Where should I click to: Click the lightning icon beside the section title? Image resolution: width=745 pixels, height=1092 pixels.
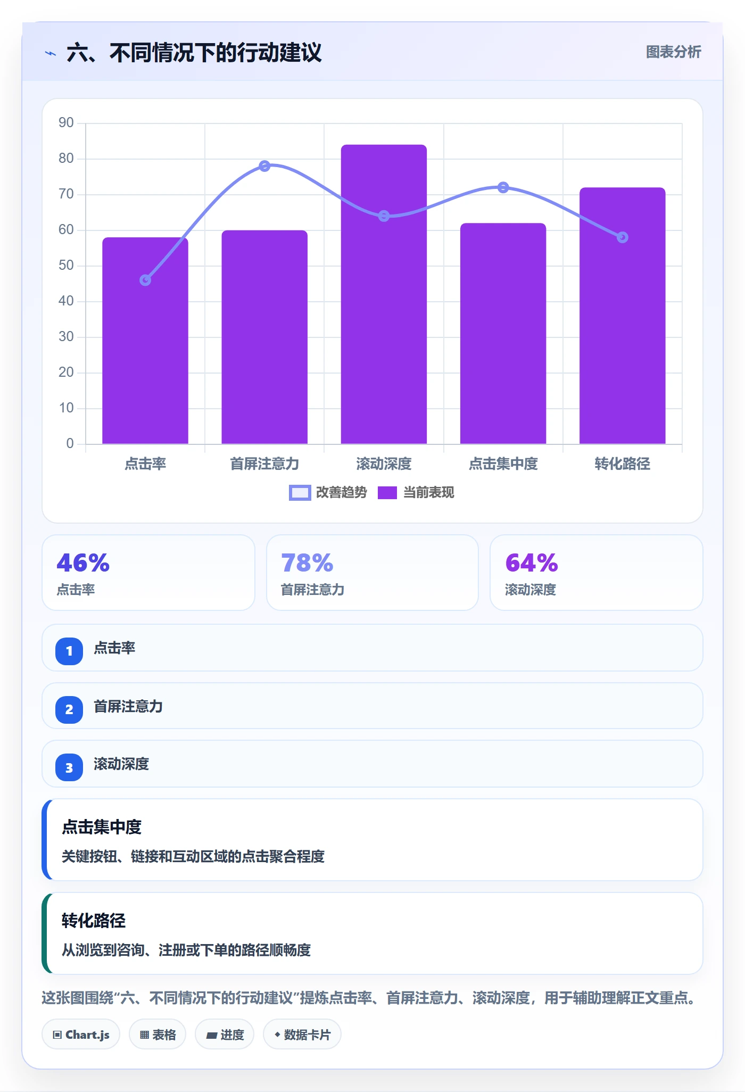51,53
